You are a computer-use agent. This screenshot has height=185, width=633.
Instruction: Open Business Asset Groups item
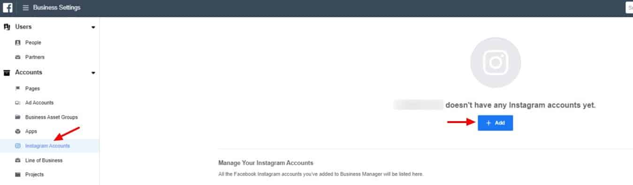52,117
